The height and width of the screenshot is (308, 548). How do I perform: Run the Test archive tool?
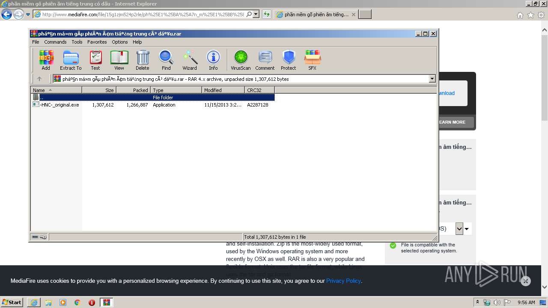pos(95,60)
